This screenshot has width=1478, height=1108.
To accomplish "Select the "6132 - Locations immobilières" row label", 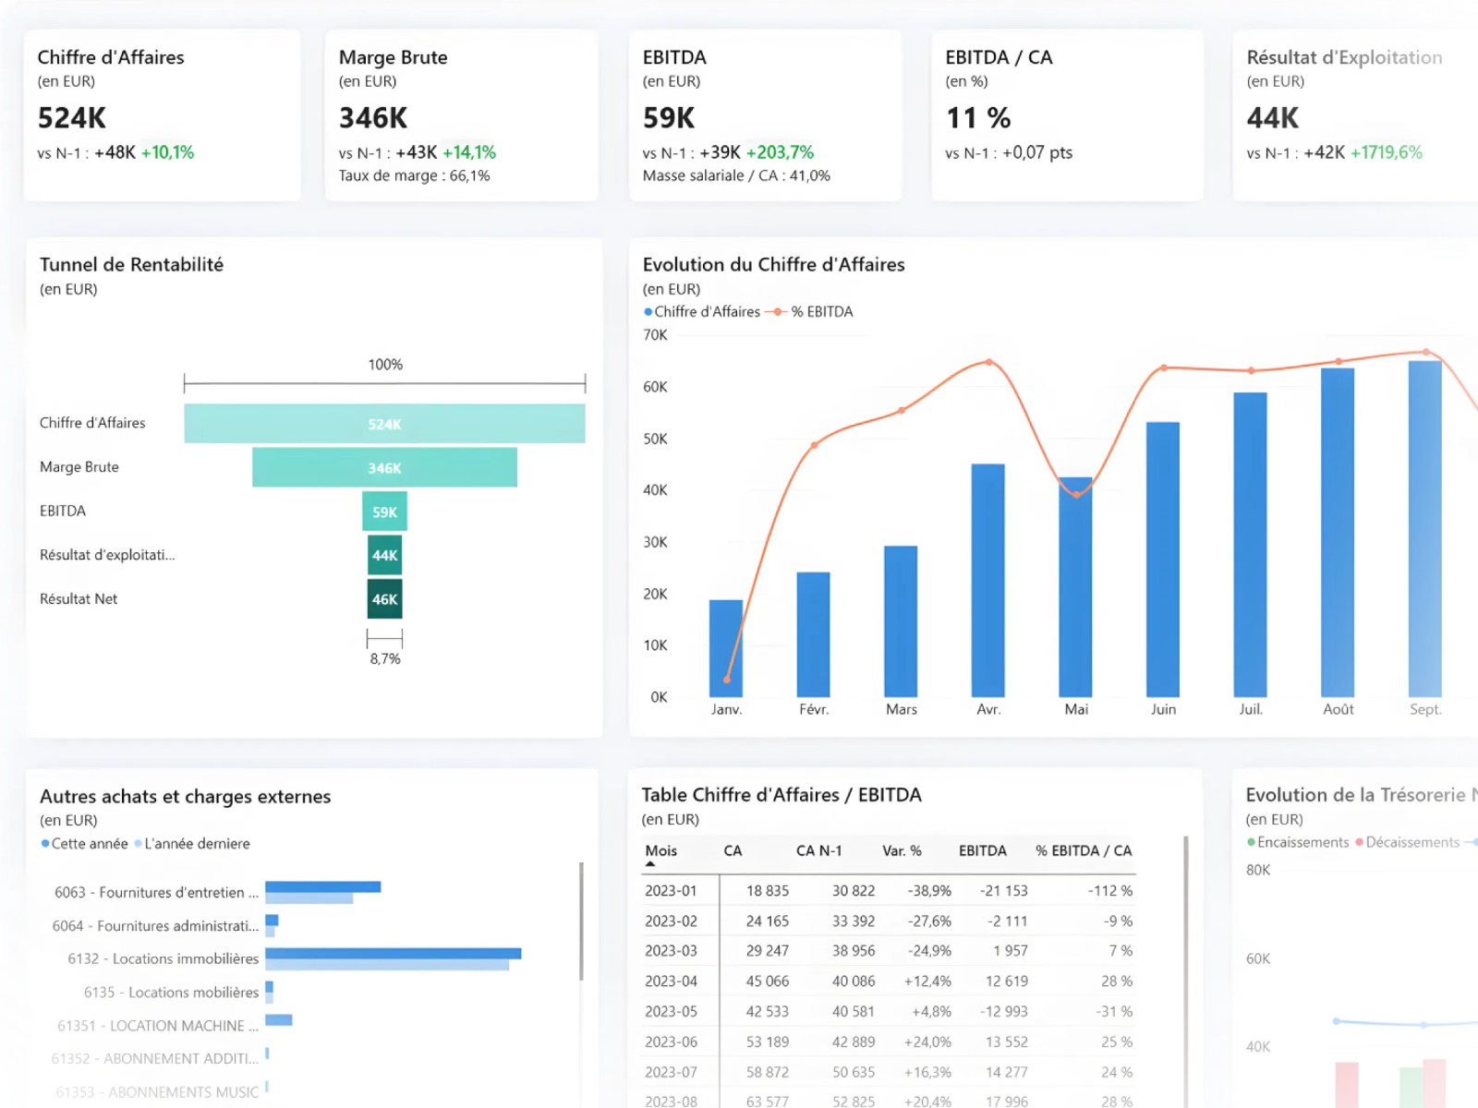I will click(164, 958).
